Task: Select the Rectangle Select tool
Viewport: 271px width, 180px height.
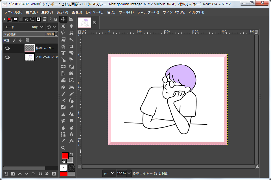Action: 63,26
